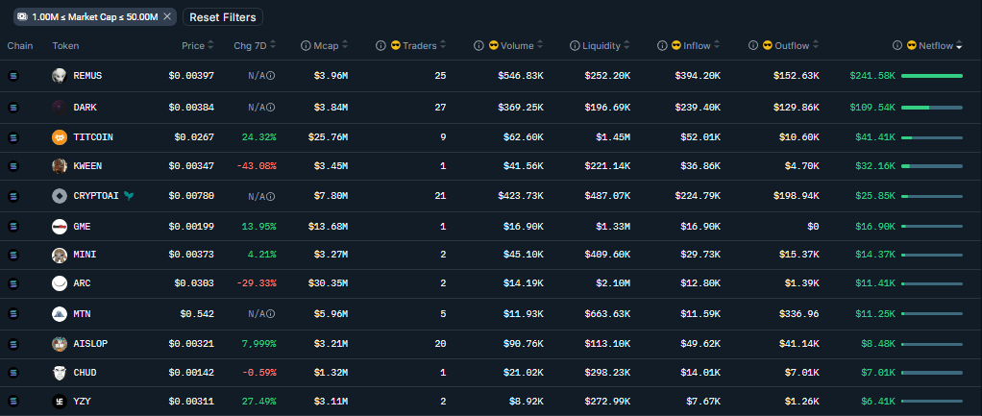Select the -43.08% change for KWEEN
This screenshot has height=416, width=982.
(257, 166)
